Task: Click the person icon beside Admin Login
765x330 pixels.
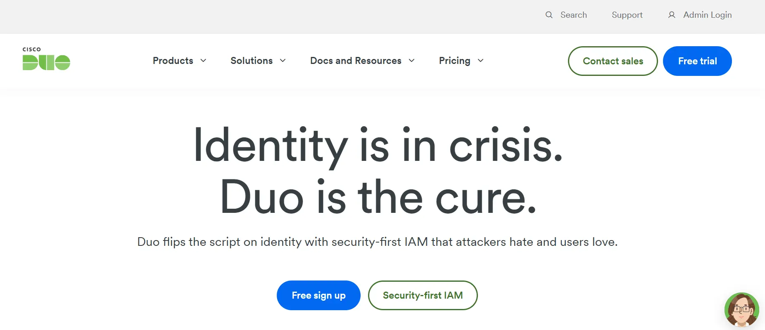Action: [x=671, y=15]
